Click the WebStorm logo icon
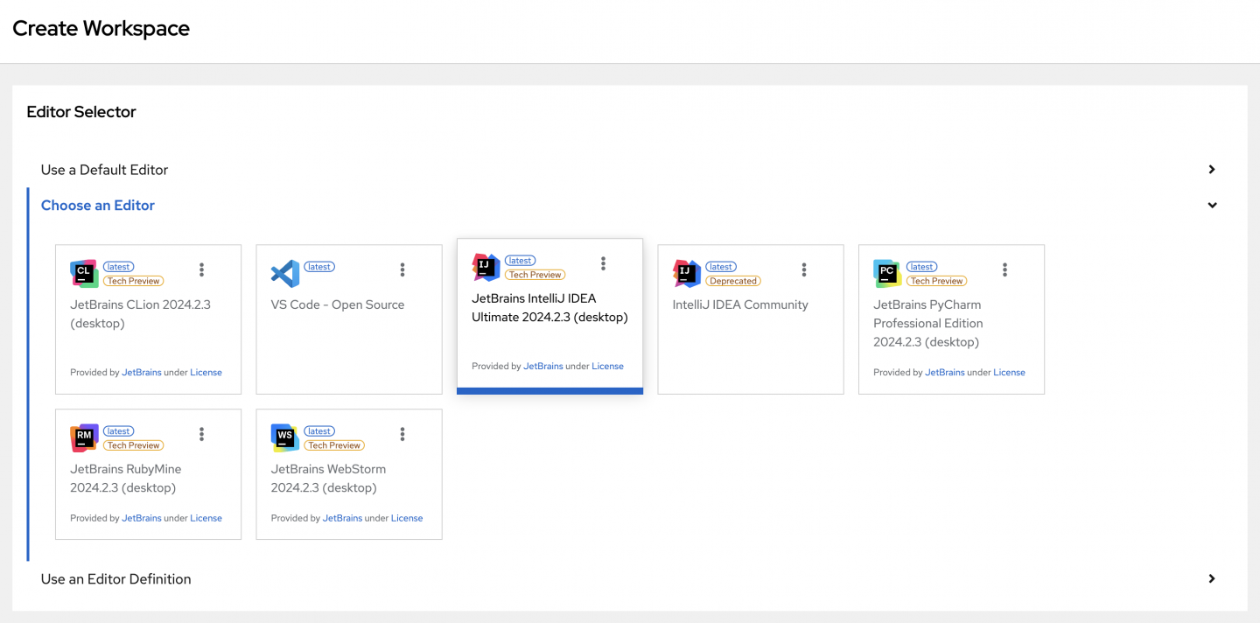 pos(285,438)
